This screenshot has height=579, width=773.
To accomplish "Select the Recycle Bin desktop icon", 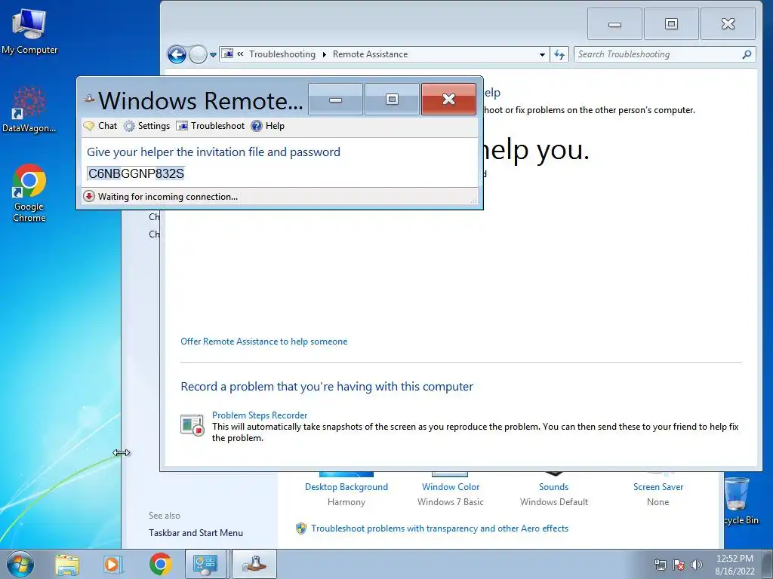I will click(x=741, y=501).
